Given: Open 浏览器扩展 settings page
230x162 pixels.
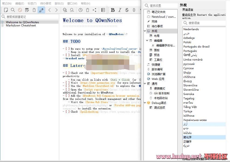Looking at the screenshot, I should [158, 74].
